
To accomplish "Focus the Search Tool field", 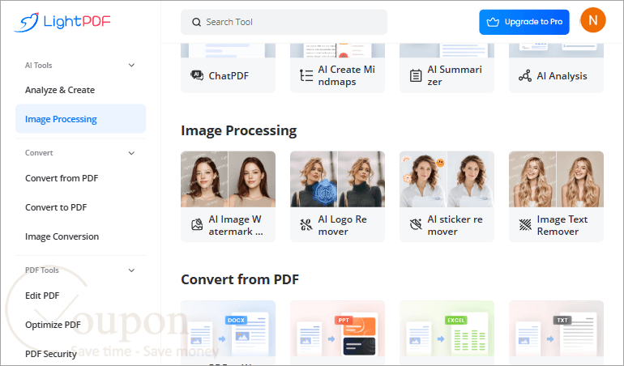I will point(284,22).
